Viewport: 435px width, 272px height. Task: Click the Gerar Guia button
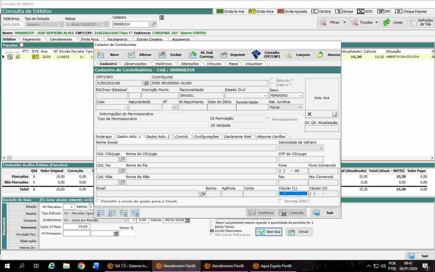269,232
